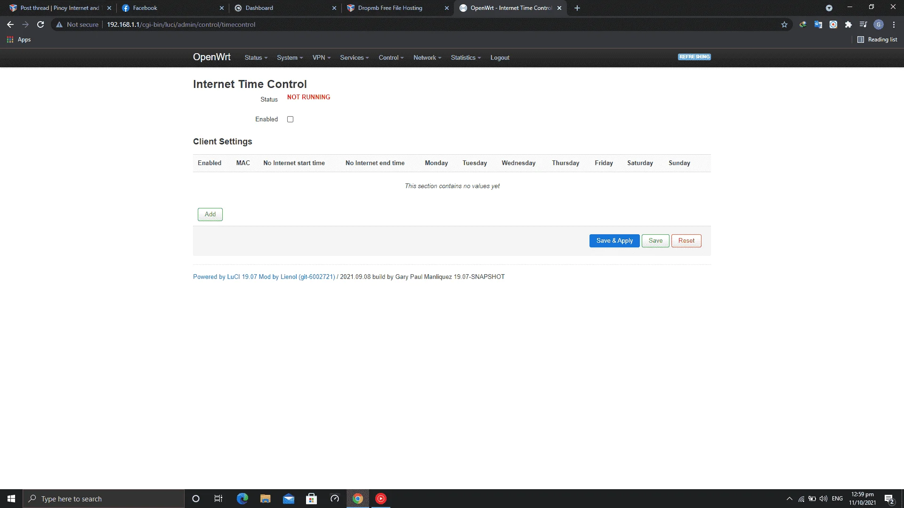The width and height of the screenshot is (904, 508).
Task: Open Microsoft Store from the taskbar
Action: click(311, 499)
